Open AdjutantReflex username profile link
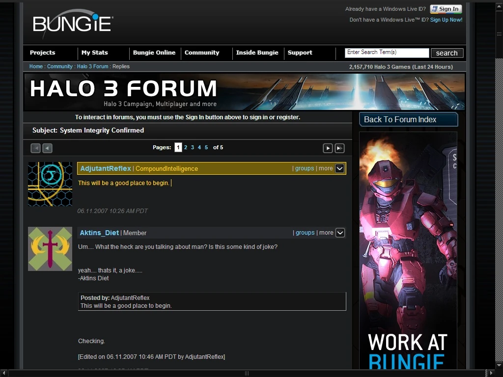The image size is (503, 377). coord(106,169)
